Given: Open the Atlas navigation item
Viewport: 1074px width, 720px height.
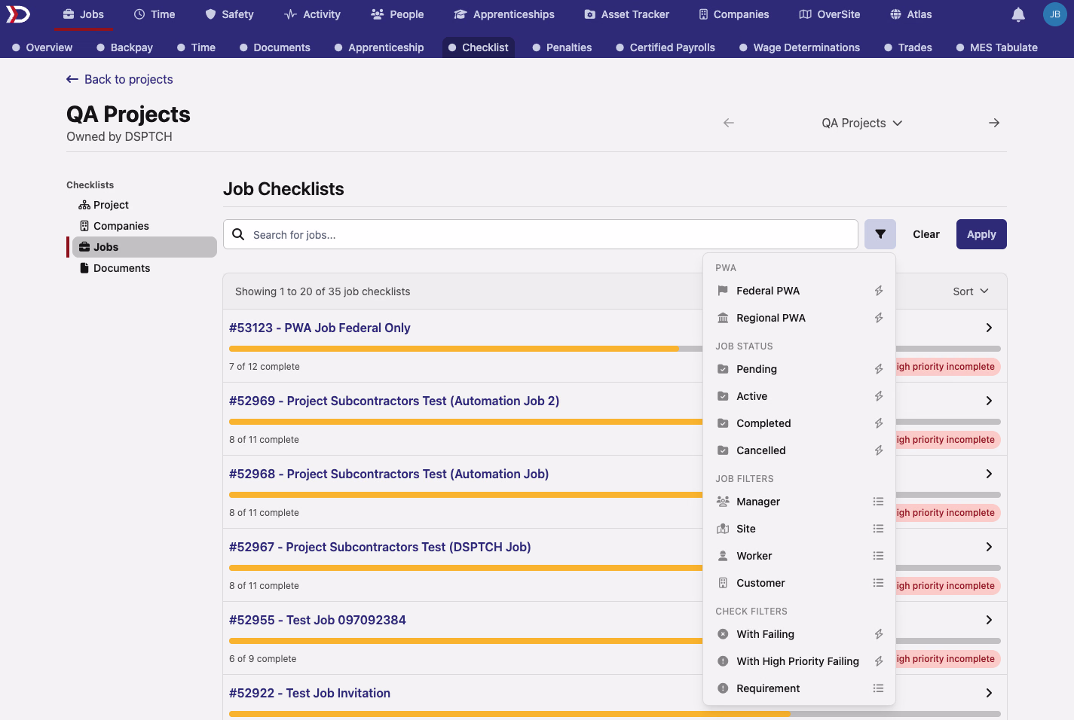Looking at the screenshot, I should click(x=910, y=14).
